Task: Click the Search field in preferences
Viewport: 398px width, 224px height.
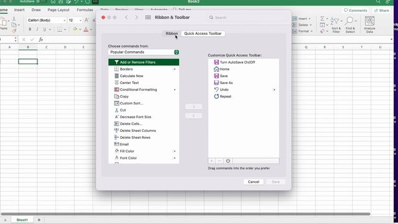Action: click(x=248, y=17)
